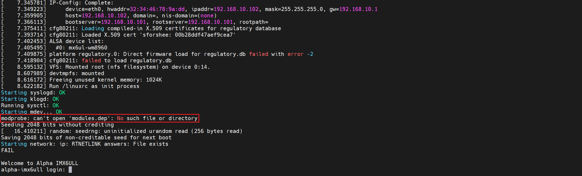The width and height of the screenshot is (582, 176).
Task: Click the VFS Mounted root nfs line
Action: tap(129, 67)
